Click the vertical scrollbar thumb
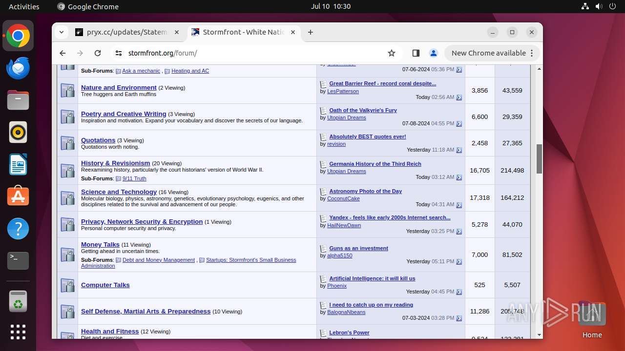Screen dimensions: 625x351 539,159
